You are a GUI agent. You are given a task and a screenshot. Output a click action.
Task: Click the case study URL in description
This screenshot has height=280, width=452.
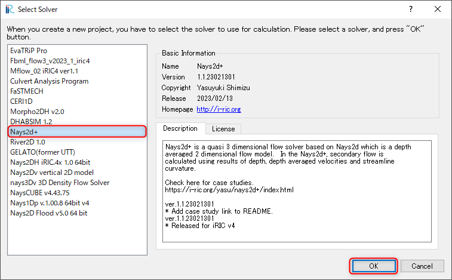pos(229,190)
